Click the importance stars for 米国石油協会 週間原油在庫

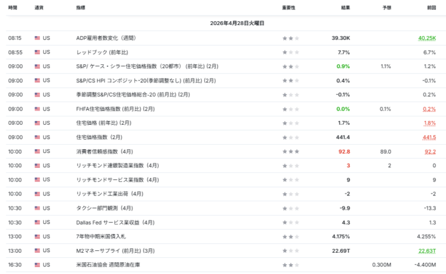[x=290, y=264]
